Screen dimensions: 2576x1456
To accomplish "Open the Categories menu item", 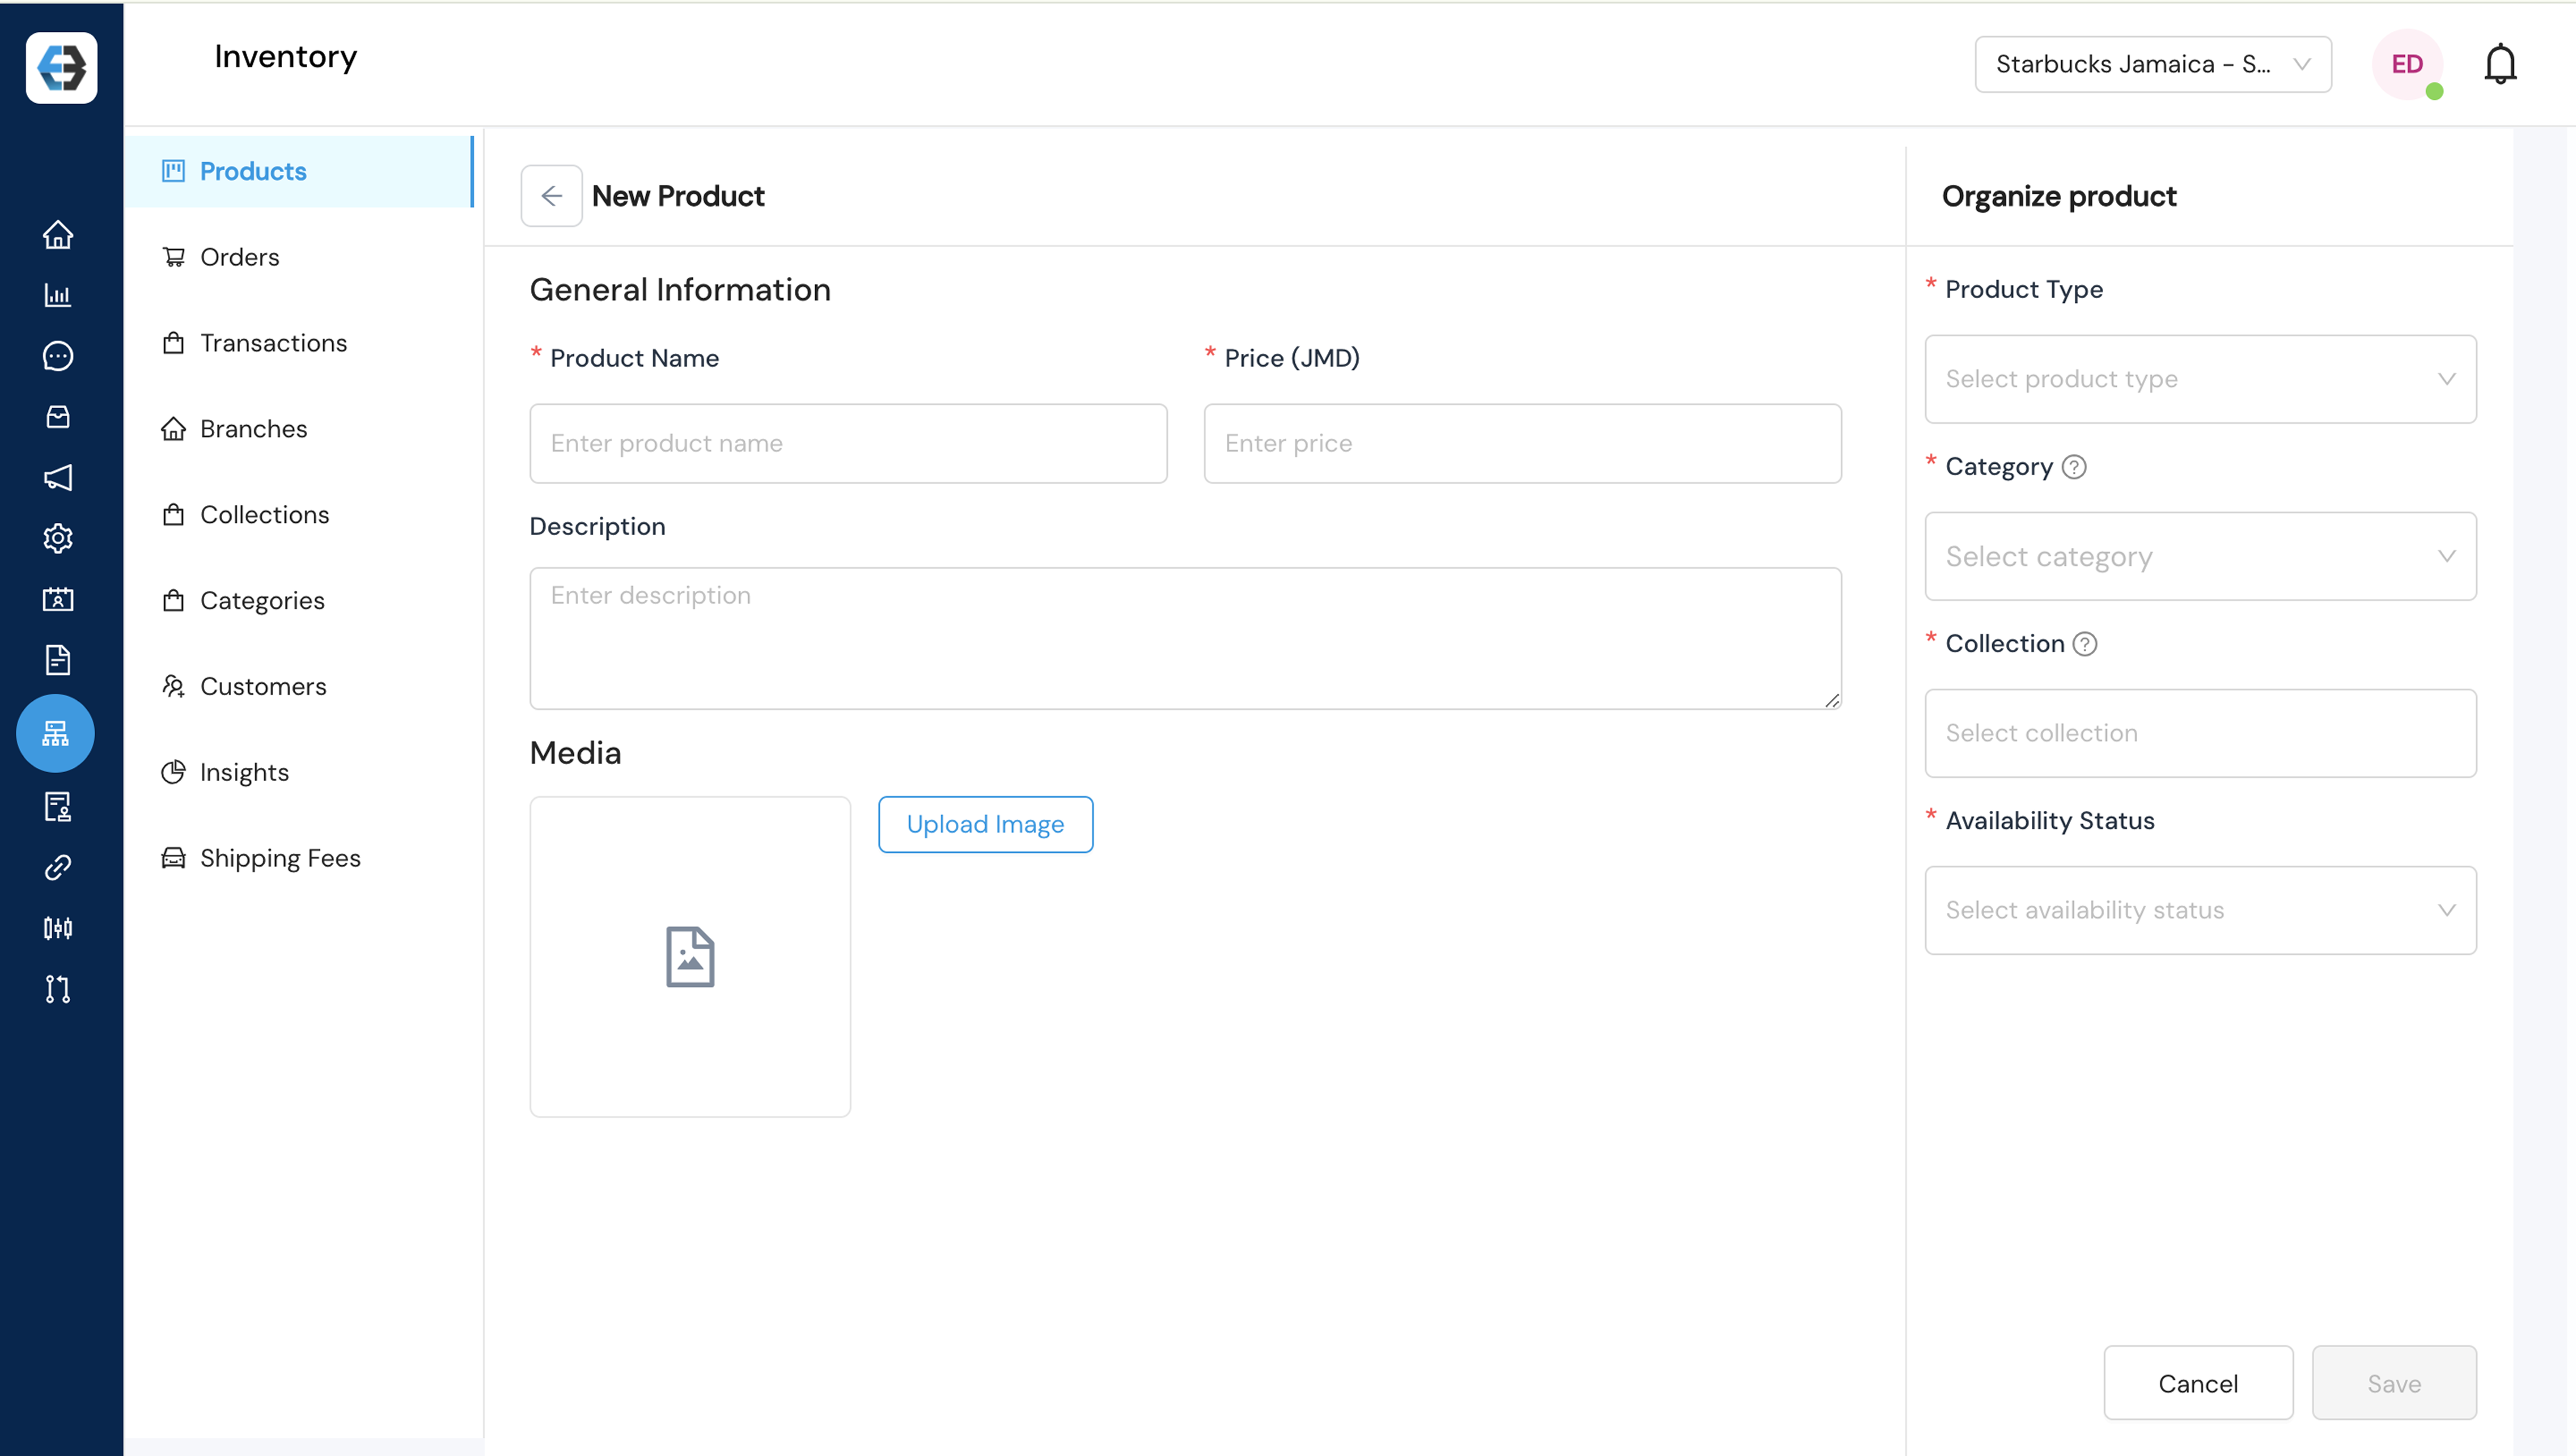I will pyautogui.click(x=299, y=601).
